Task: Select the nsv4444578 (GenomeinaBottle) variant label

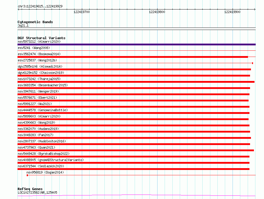Action: 43,110
